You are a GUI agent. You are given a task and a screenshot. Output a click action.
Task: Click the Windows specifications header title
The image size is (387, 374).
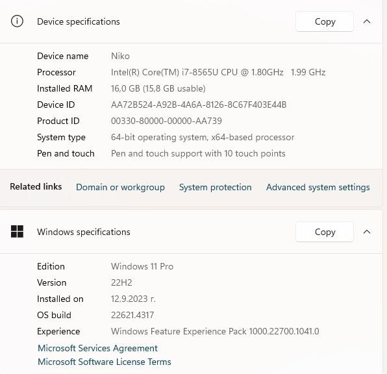coord(83,232)
